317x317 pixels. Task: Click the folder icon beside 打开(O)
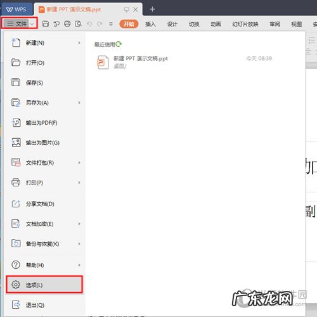(16, 63)
